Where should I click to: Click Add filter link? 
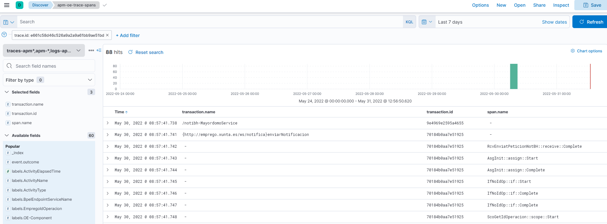[128, 35]
